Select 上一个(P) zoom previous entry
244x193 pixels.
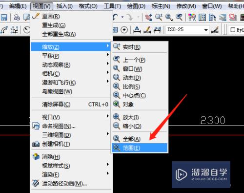140,60
